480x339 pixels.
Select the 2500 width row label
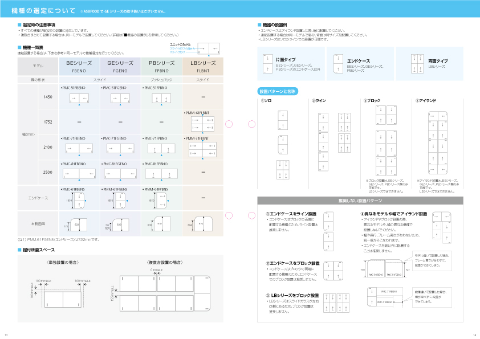[48, 172]
